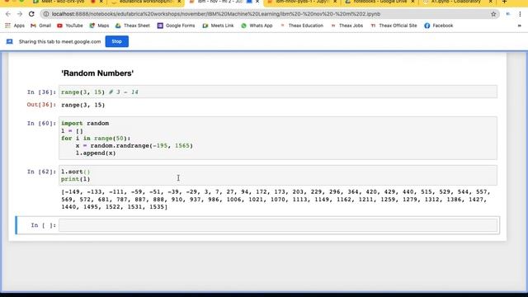The image size is (528, 297).
Task: Close the A1.ipynb Colaboratory tab
Action: click(491, 2)
